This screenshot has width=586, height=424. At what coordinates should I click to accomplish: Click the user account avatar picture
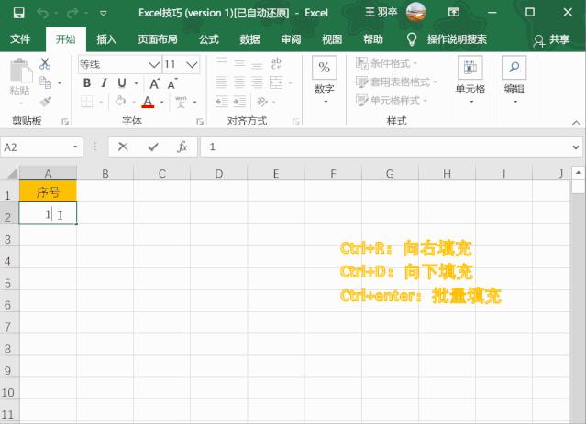click(415, 12)
